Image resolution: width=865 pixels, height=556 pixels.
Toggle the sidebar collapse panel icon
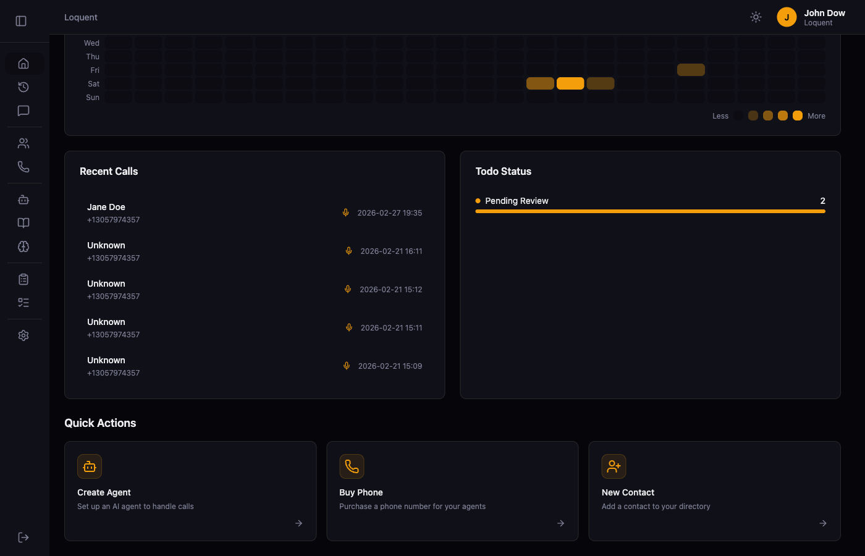pos(21,20)
